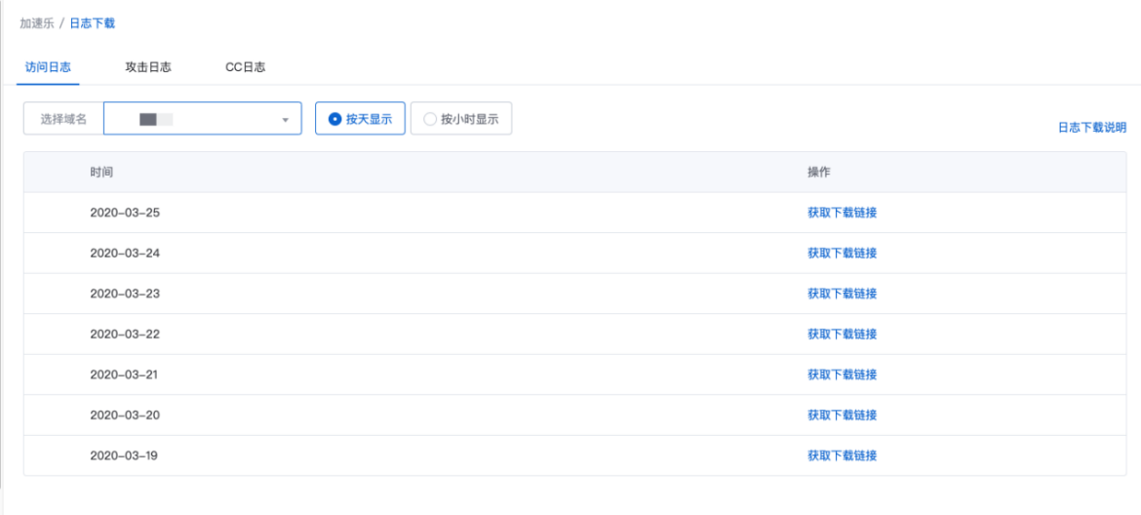The width and height of the screenshot is (1141, 515).
Task: Get download link for 2020-03-23
Action: [842, 294]
